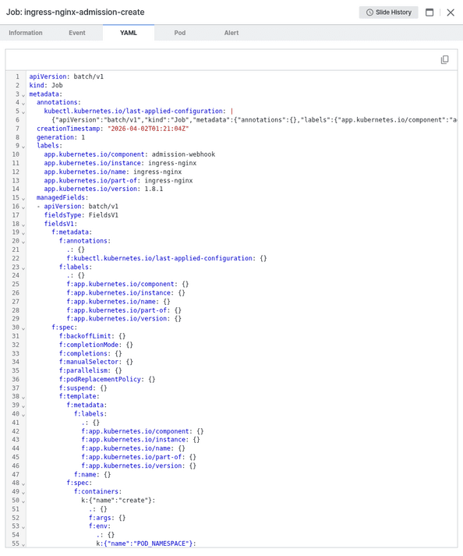Screen dimensions: 463x556
Task: Collapse f:template at line 38
Action: click(23, 398)
